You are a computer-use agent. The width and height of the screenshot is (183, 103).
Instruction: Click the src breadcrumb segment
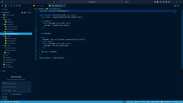point(35,9)
